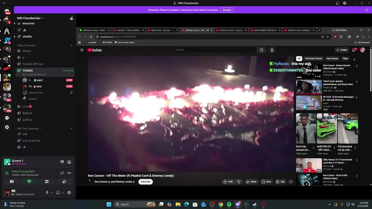372x209 pixels.
Task: Start YouTube voice search microphone
Action: pos(272,50)
